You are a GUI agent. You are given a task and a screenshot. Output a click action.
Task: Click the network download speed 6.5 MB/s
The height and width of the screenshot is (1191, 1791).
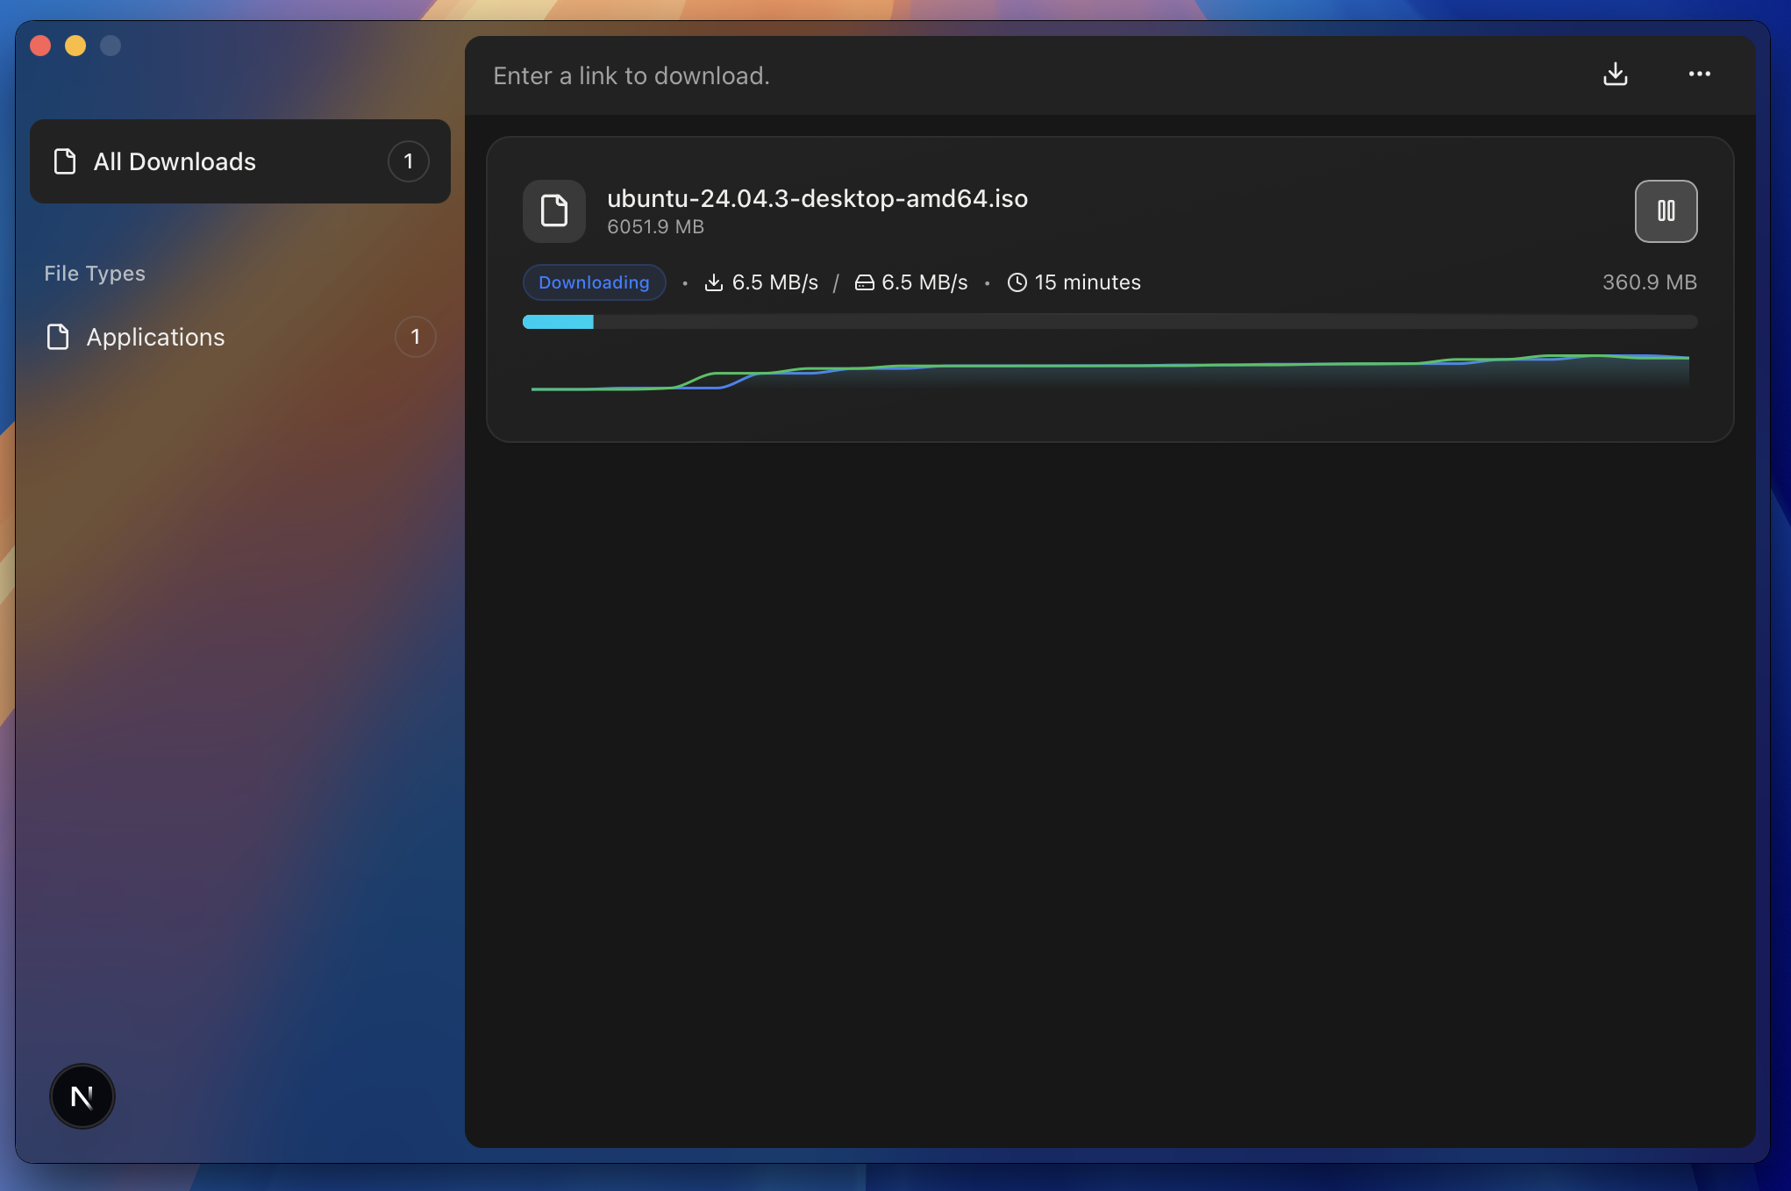pos(774,282)
